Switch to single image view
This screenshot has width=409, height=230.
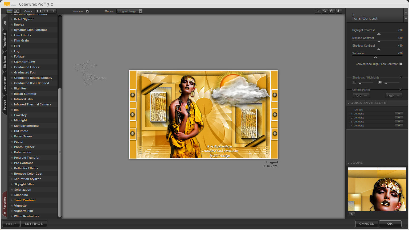click(x=39, y=11)
